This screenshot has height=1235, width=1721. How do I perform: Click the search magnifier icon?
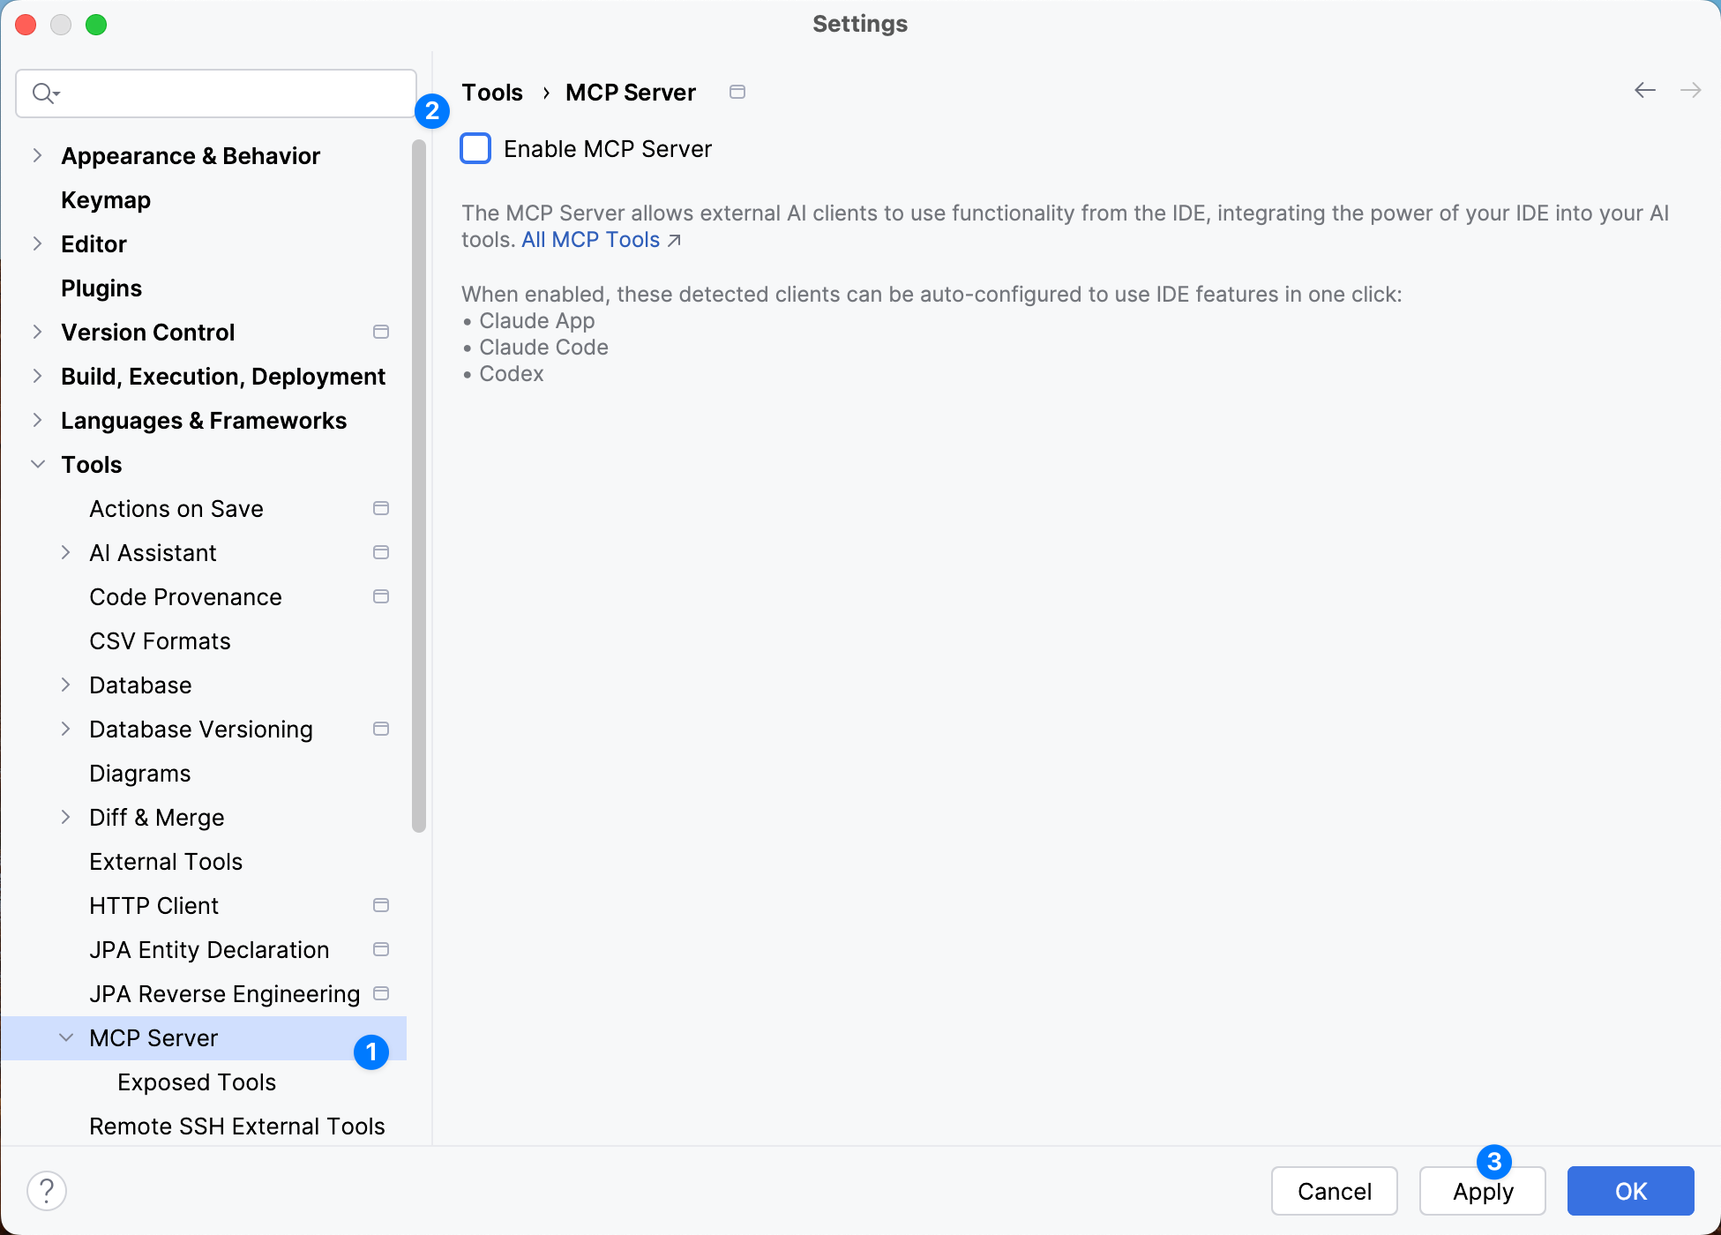tap(45, 93)
